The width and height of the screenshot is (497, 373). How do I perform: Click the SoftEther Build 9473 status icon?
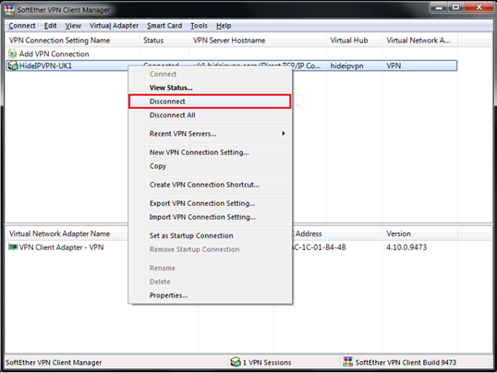pyautogui.click(x=347, y=362)
